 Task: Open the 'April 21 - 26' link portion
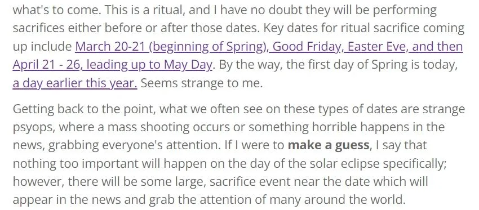click(46, 65)
